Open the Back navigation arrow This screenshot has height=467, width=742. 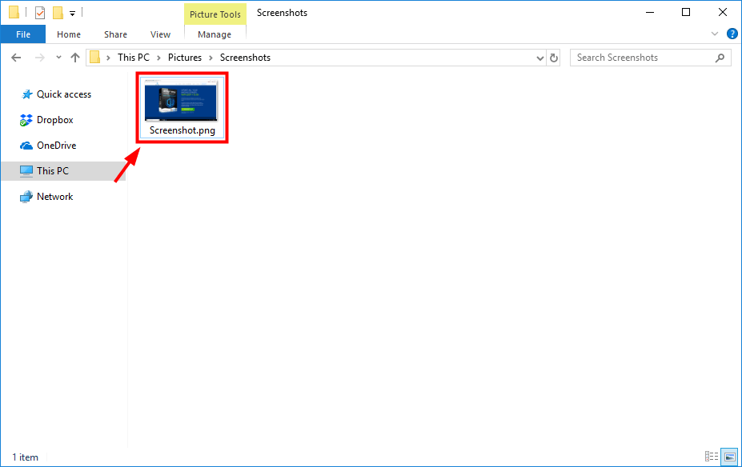pos(15,57)
